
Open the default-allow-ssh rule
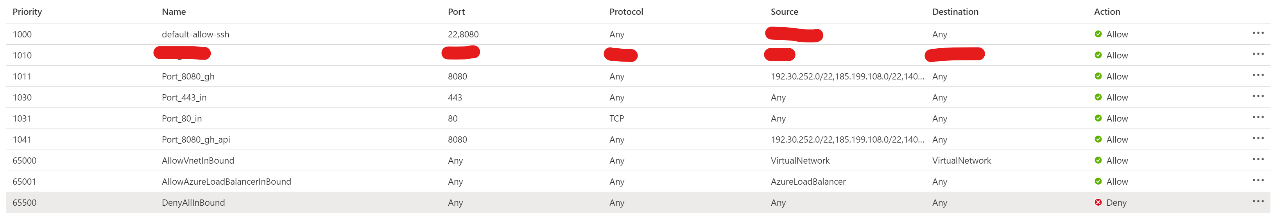[x=195, y=34]
